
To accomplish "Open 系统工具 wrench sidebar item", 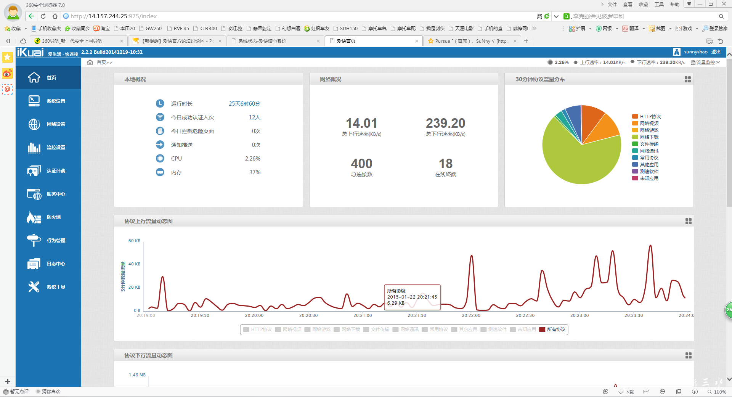I will click(x=48, y=287).
